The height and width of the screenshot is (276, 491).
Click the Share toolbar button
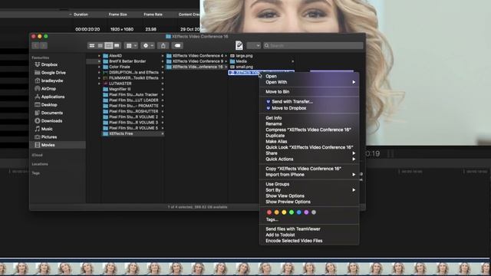163,46
